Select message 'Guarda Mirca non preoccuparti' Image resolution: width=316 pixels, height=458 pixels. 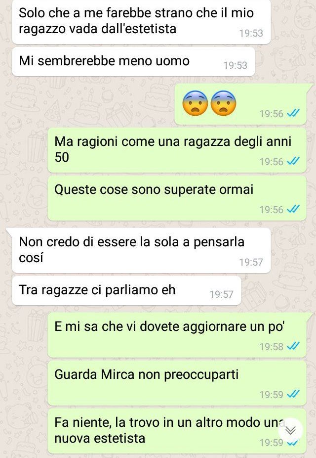177,383
